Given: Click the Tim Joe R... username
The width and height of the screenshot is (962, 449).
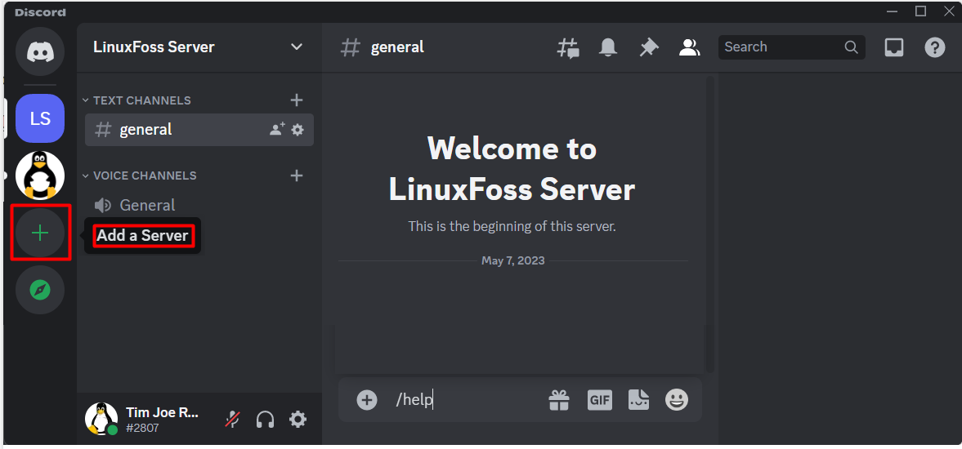Looking at the screenshot, I should (x=162, y=413).
